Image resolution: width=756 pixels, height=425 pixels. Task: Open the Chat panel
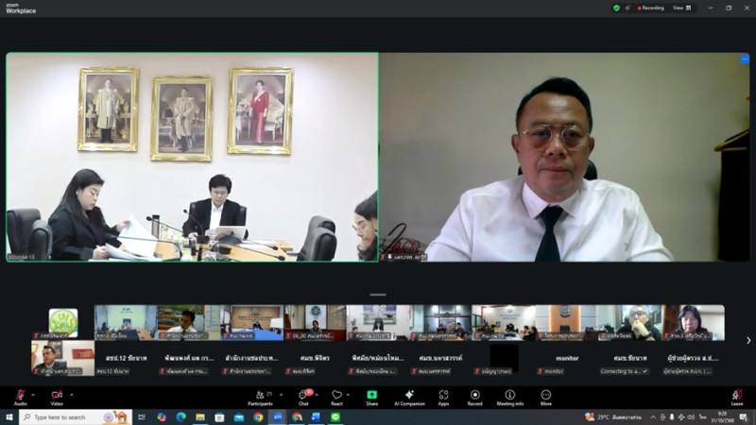tap(304, 396)
